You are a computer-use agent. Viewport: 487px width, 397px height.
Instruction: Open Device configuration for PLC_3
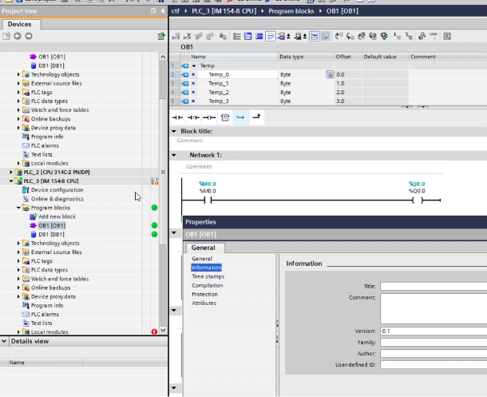coord(57,190)
